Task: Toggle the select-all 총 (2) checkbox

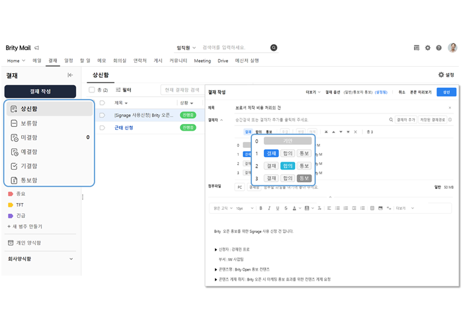Action: tap(92, 90)
